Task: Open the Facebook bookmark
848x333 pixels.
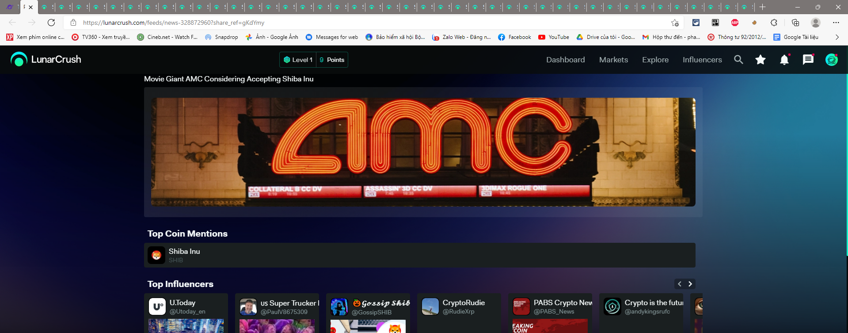Action: (x=514, y=37)
